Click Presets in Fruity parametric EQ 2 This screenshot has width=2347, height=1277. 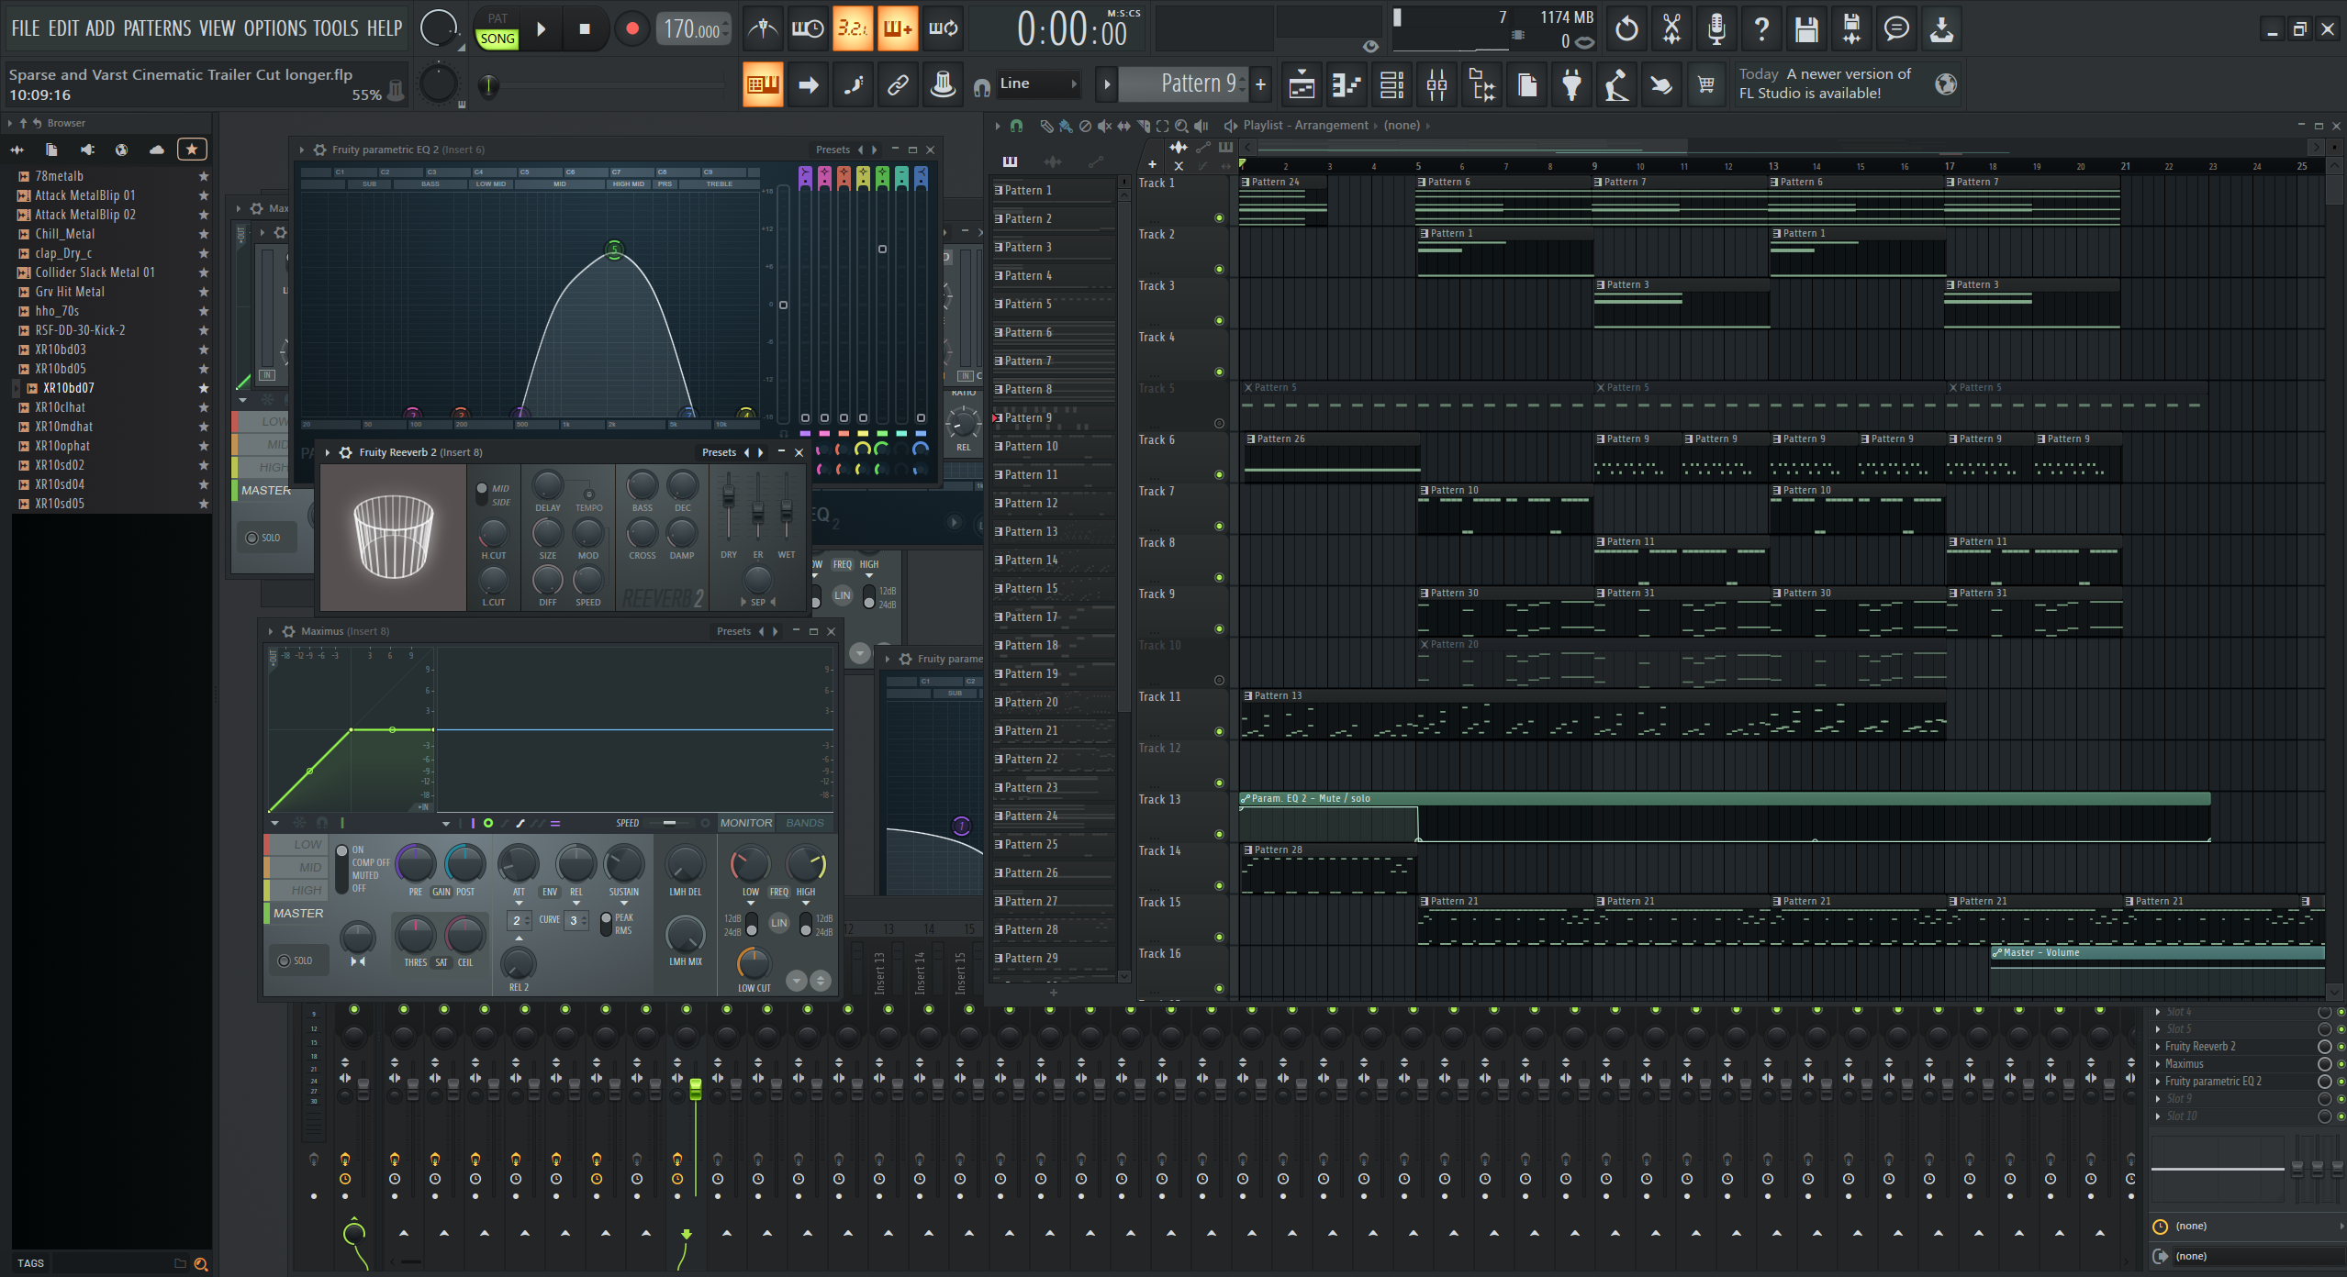833,150
